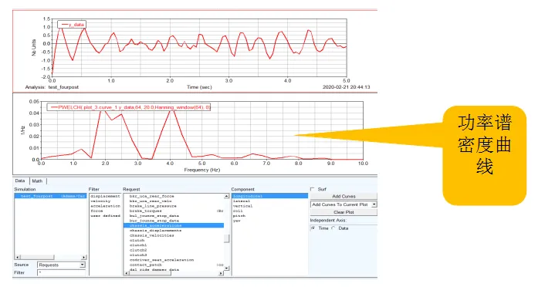Select the pitch component

click(x=239, y=216)
